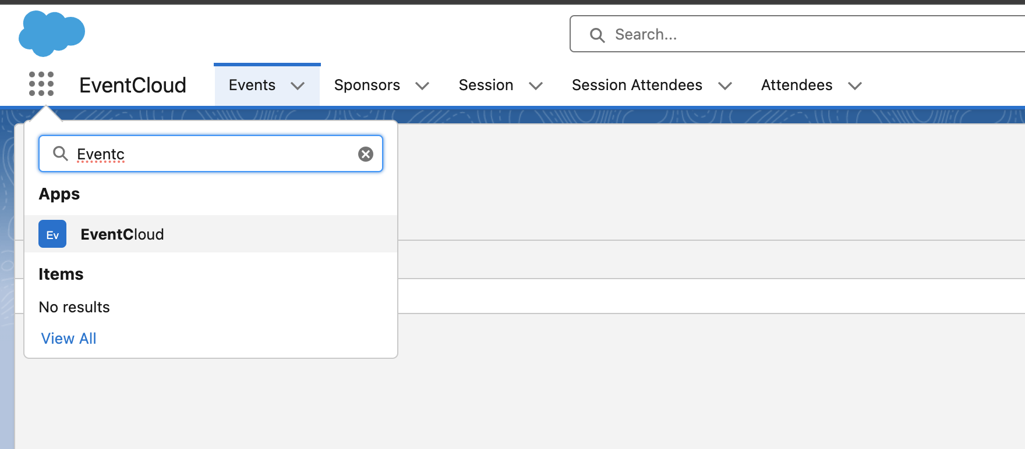The height and width of the screenshot is (449, 1025).
Task: Switch to the Sponsors tab
Action: coord(367,85)
